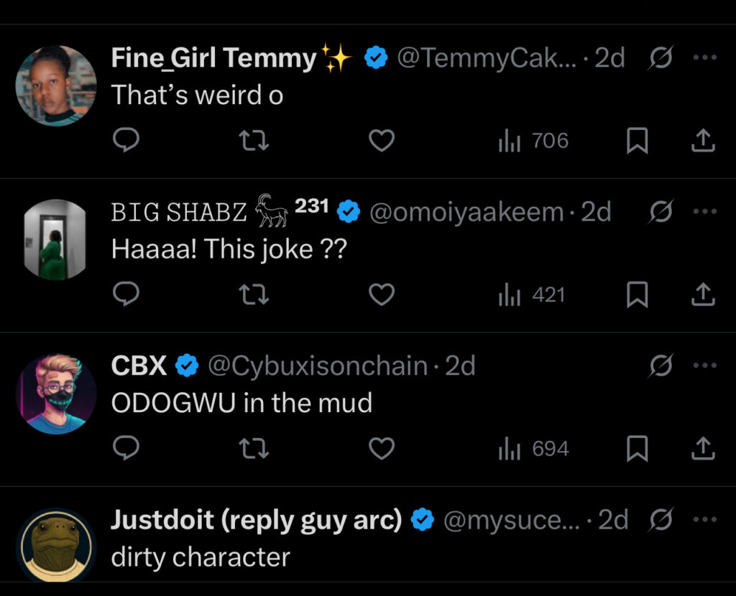Like CBX's "ODOGWU in the mud" tweet
736x596 pixels.
pos(382,449)
